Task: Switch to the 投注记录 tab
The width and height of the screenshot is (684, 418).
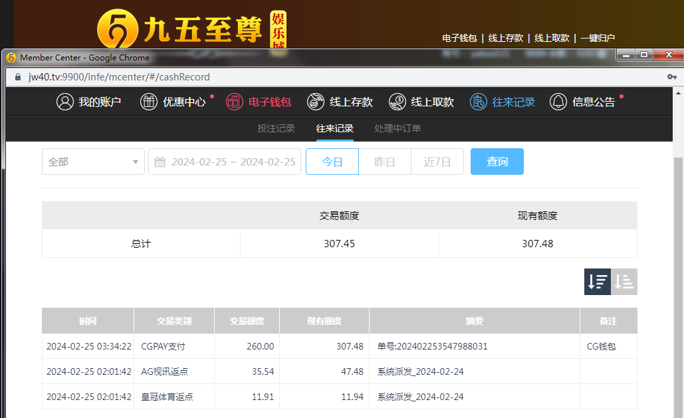Action: tap(276, 128)
